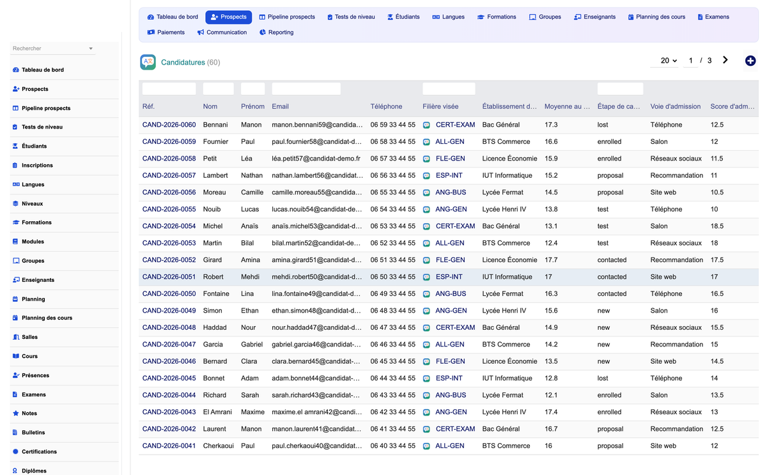Screen dimensions: 767x475
Task: Switch to Reporting top tab
Action: [x=277, y=33]
